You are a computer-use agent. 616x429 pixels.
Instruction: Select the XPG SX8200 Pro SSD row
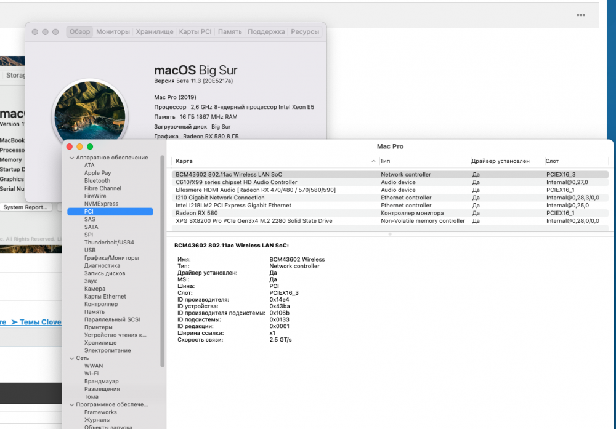(390, 221)
